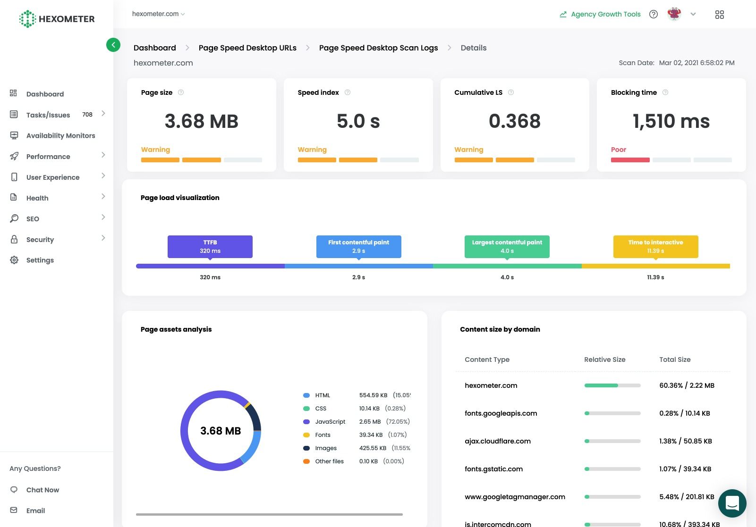756x527 pixels.
Task: Open the Intercom chat bubble widget
Action: click(732, 503)
